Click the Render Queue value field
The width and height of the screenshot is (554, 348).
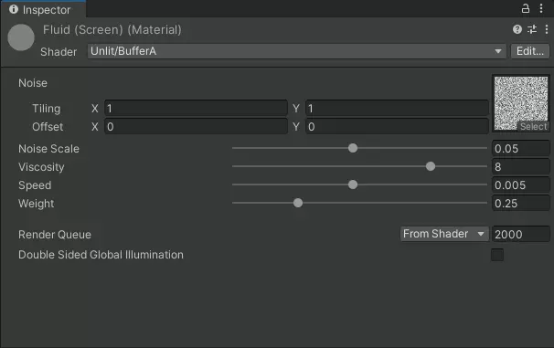click(521, 234)
